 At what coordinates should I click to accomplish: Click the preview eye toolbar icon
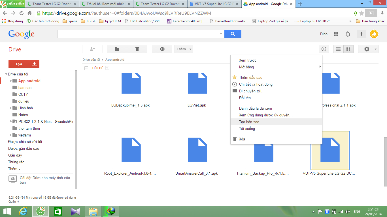tap(162, 49)
